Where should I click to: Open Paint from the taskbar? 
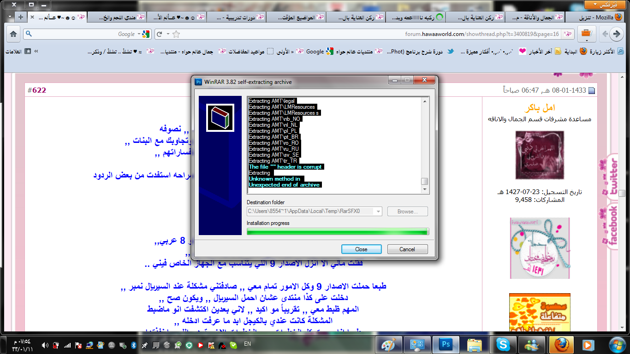pos(389,344)
